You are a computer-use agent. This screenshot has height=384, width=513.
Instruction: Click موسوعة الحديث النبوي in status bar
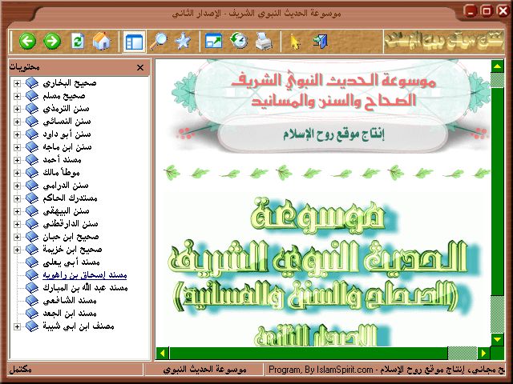[x=205, y=370]
